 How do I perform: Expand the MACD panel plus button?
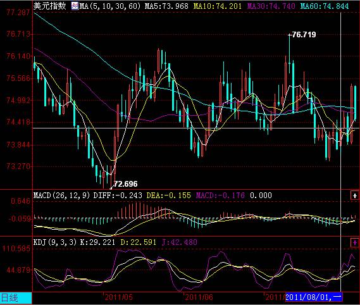click(x=355, y=196)
